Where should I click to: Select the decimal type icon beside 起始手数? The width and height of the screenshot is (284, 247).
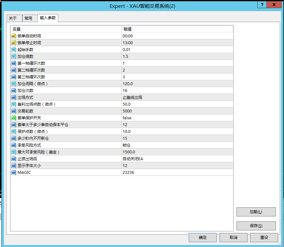click(x=13, y=49)
